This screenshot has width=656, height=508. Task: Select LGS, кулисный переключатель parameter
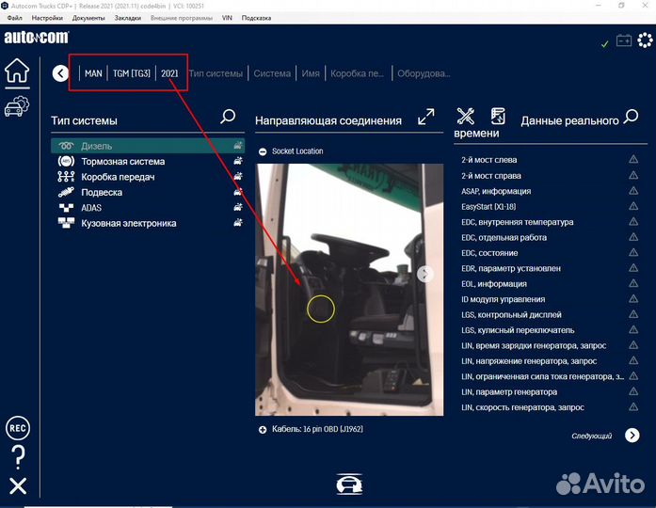518,330
